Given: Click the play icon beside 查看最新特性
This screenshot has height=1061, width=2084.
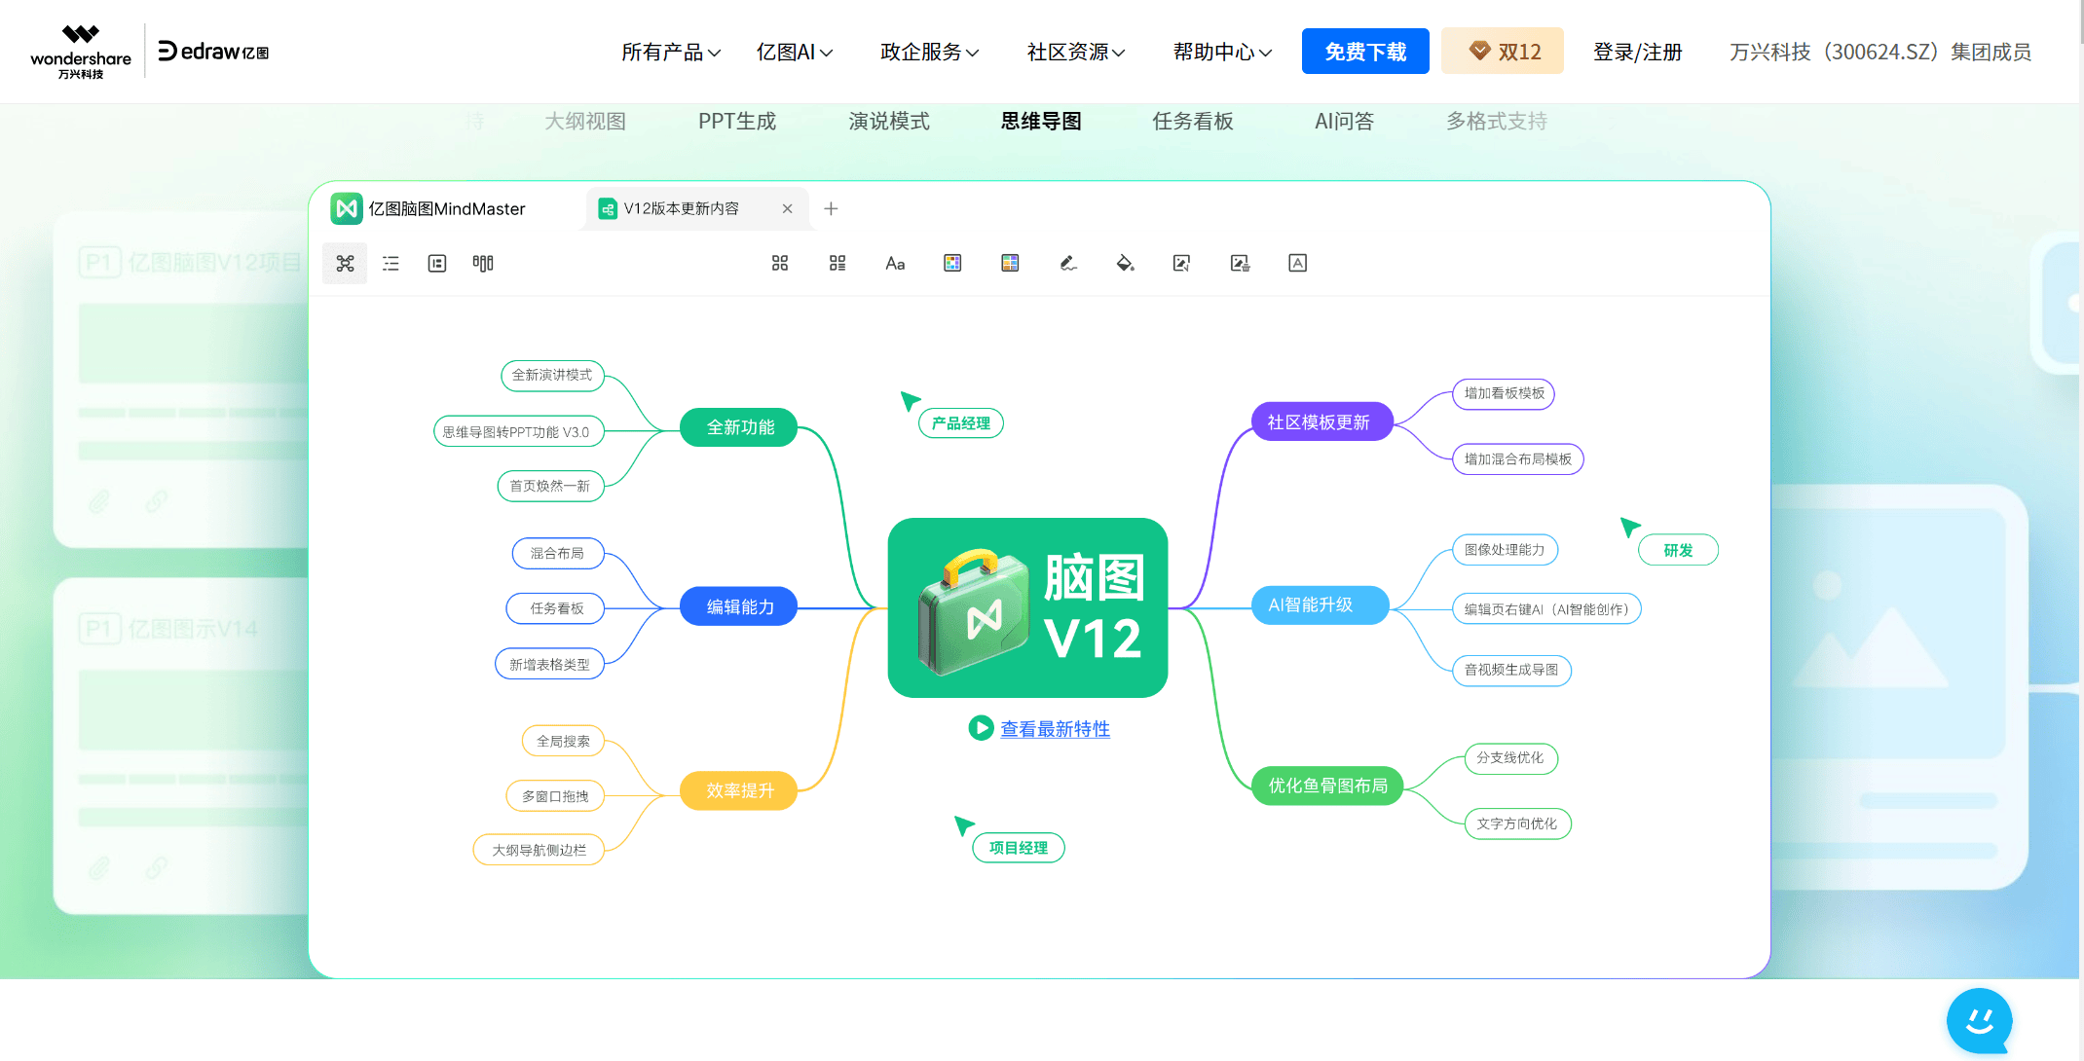Looking at the screenshot, I should pyautogui.click(x=981, y=728).
